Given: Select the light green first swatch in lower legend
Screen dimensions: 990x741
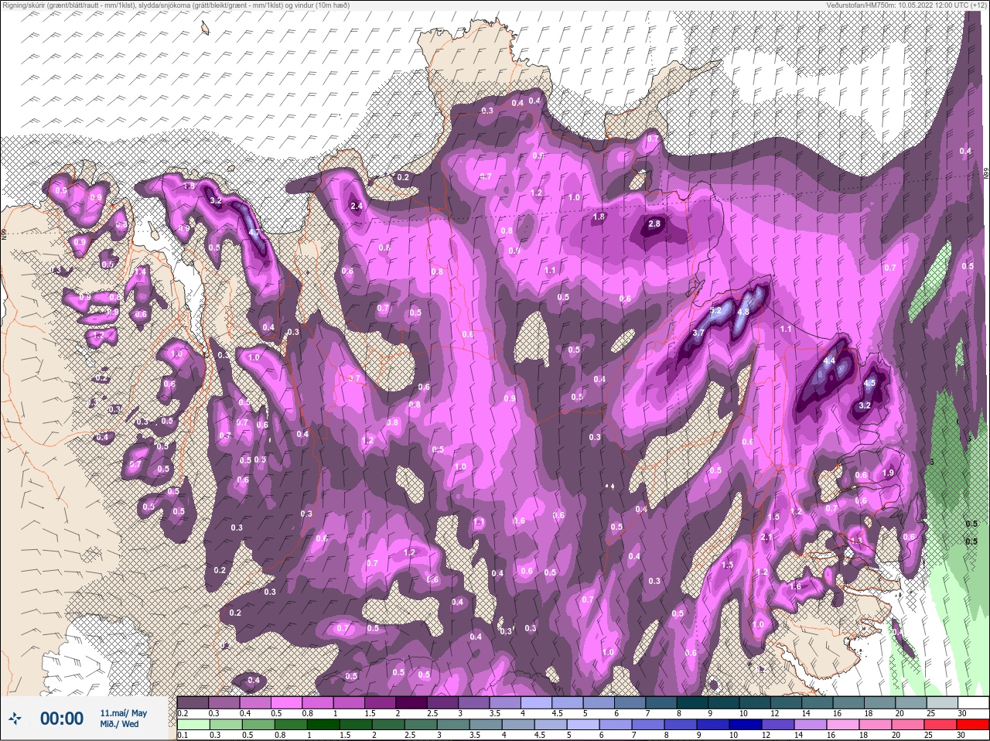Looking at the screenshot, I should [x=192, y=725].
